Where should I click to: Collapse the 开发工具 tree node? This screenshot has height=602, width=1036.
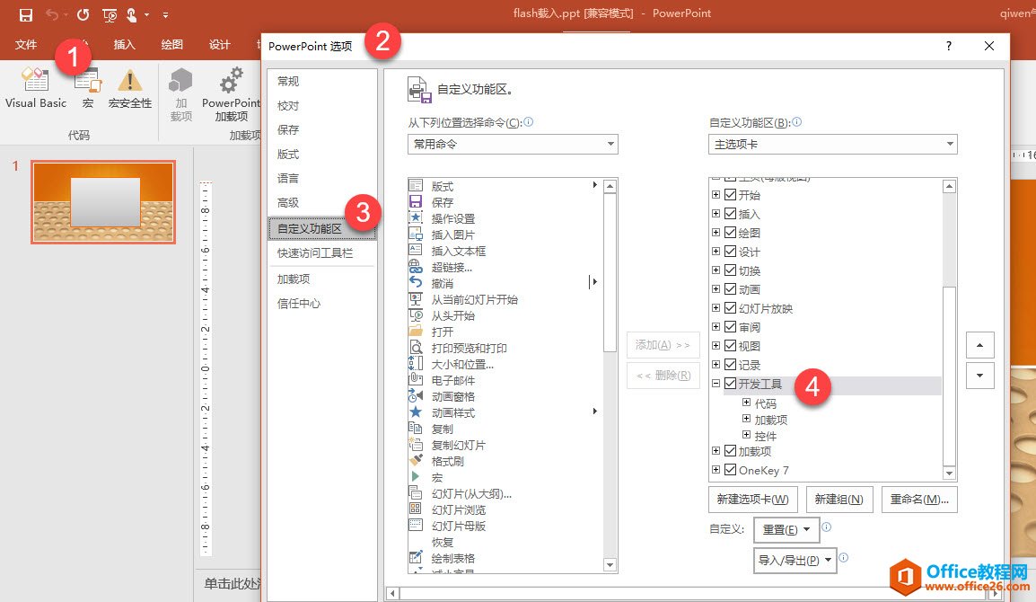pyautogui.click(x=716, y=383)
